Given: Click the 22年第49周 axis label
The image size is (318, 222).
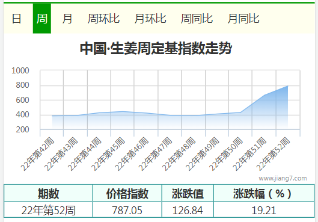Looking at the screenshot, I should click(203, 154).
